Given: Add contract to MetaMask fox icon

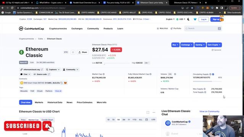Looking at the screenshot, I should 65,83.
